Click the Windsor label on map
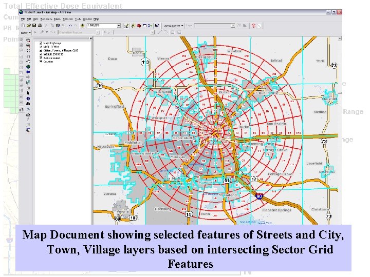The height and width of the screenshot is (277, 370). click(x=234, y=51)
